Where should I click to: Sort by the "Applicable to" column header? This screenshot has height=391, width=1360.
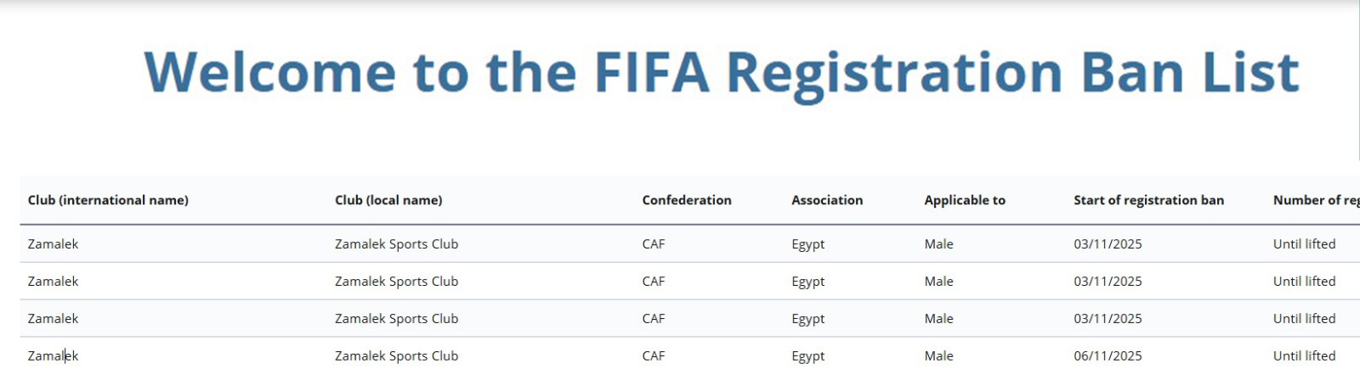tap(965, 200)
